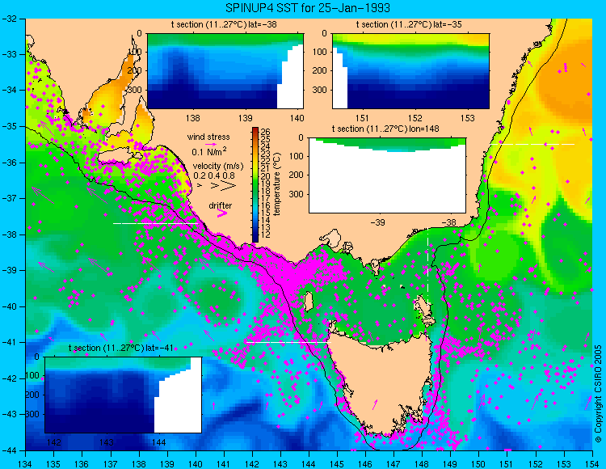Open the temperature section inset for lat=-35
Viewport: 606px width, 469px height.
(x=410, y=71)
